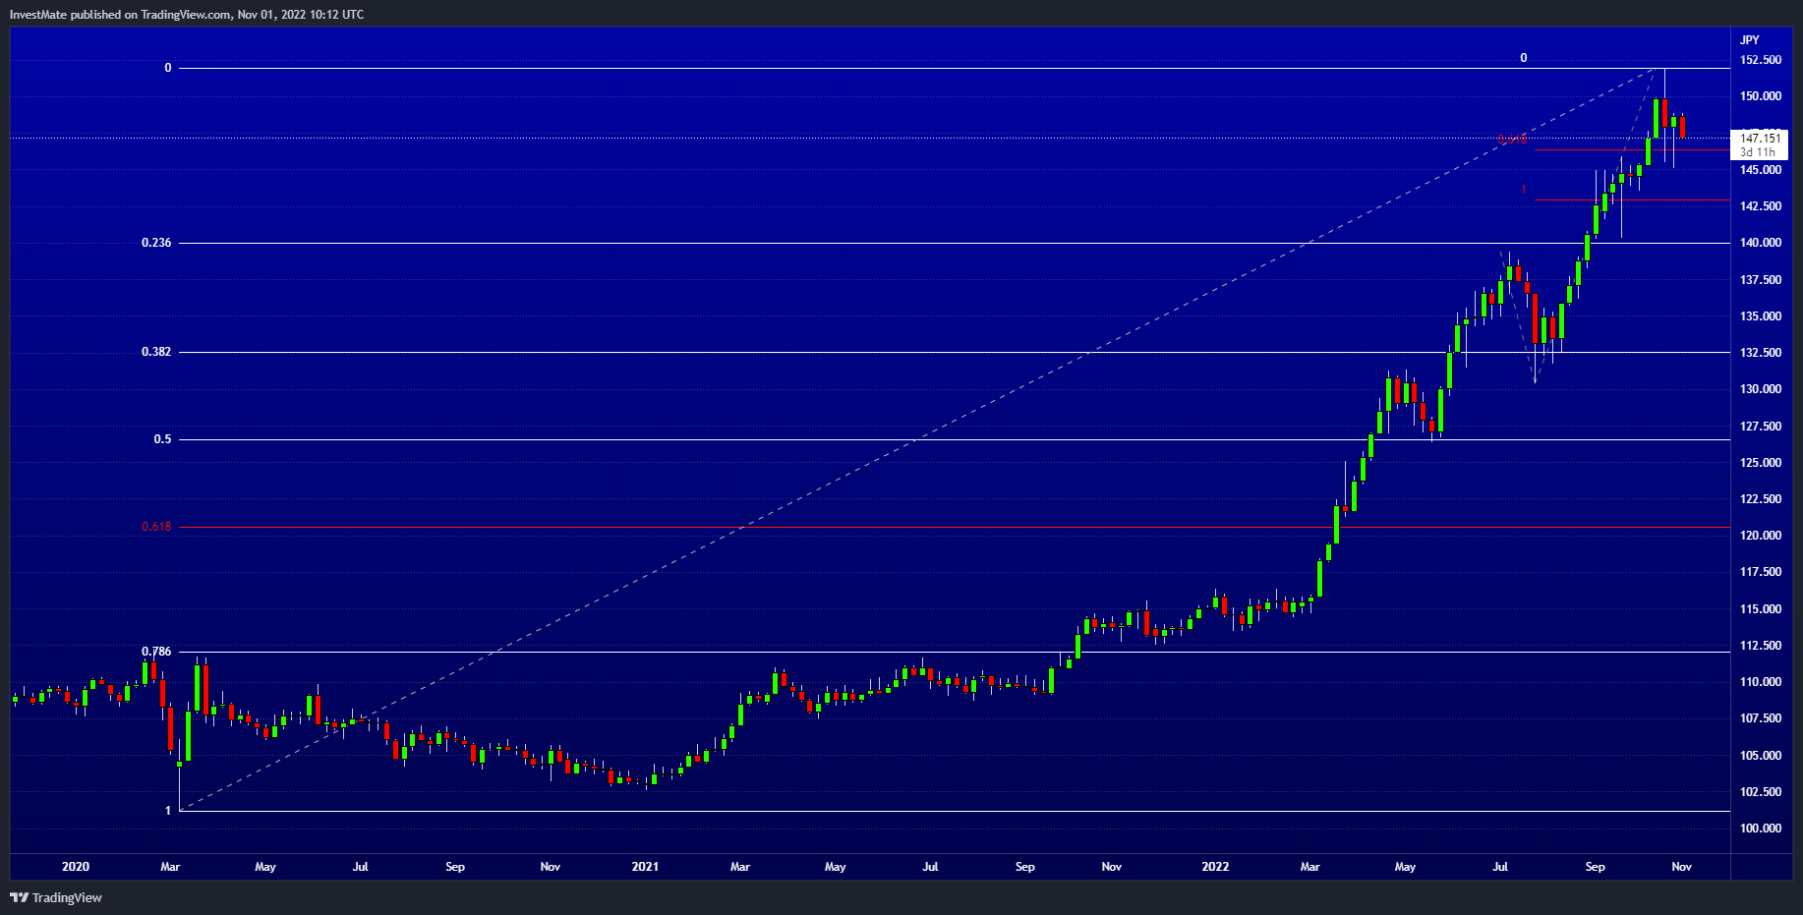Viewport: 1803px width, 915px height.
Task: Click the 135.000 price axis label
Action: coord(1760,316)
